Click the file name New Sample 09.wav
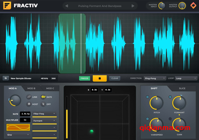The height and width of the screenshot is (140, 199). [21, 79]
